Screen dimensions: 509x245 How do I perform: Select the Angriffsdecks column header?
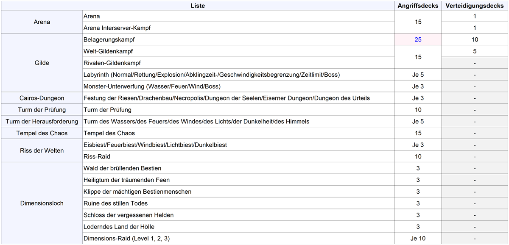click(x=418, y=6)
